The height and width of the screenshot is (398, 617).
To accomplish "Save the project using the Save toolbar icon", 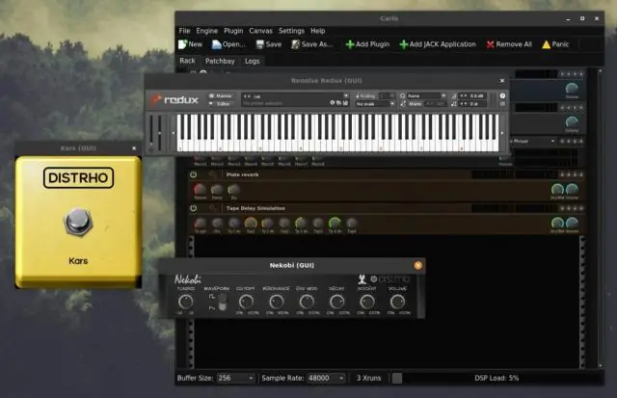I will pos(269,44).
